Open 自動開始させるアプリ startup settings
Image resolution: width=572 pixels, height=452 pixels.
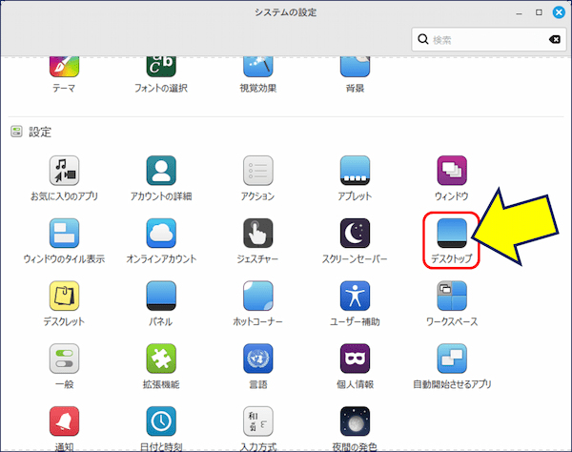[452, 360]
